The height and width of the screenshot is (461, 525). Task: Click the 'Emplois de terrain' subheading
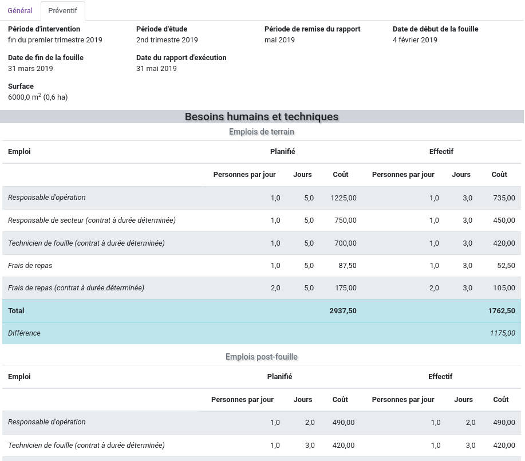point(262,132)
